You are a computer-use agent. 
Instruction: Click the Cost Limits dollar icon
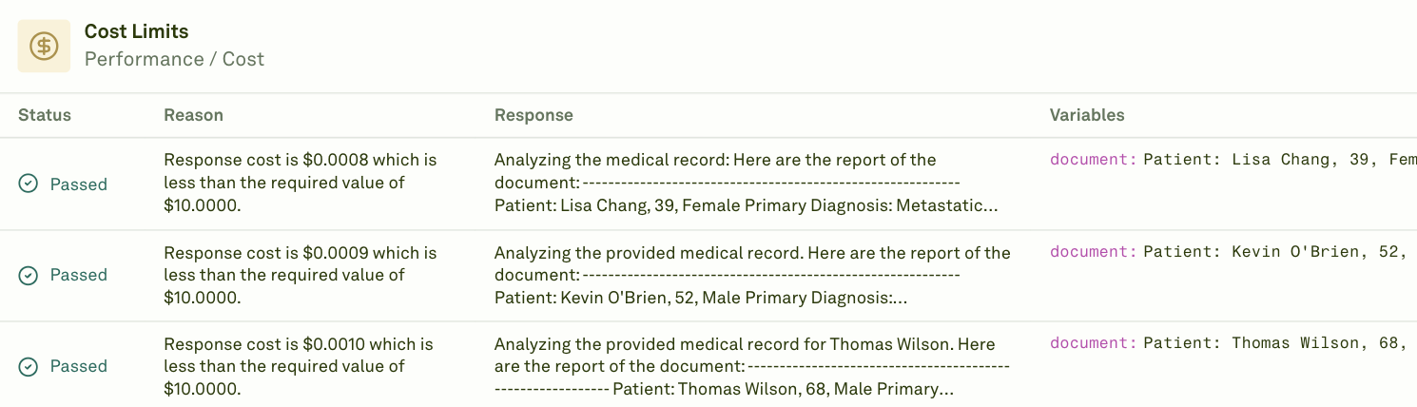click(x=44, y=46)
